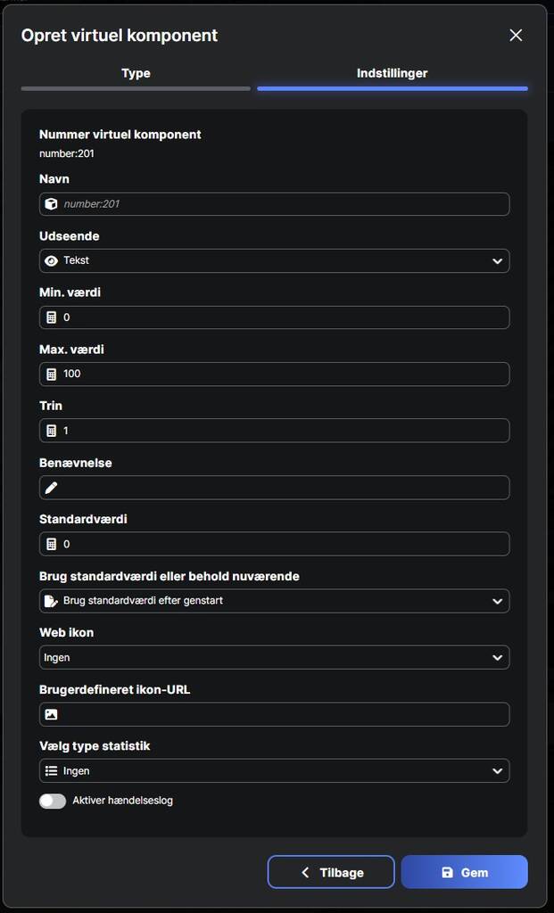Click the calculator icon beside Standardværdi
Viewport: 554px width, 913px height.
click(51, 544)
